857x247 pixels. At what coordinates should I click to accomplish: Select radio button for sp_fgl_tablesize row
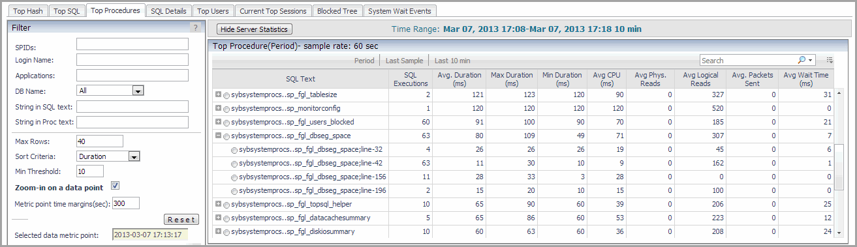[226, 95]
